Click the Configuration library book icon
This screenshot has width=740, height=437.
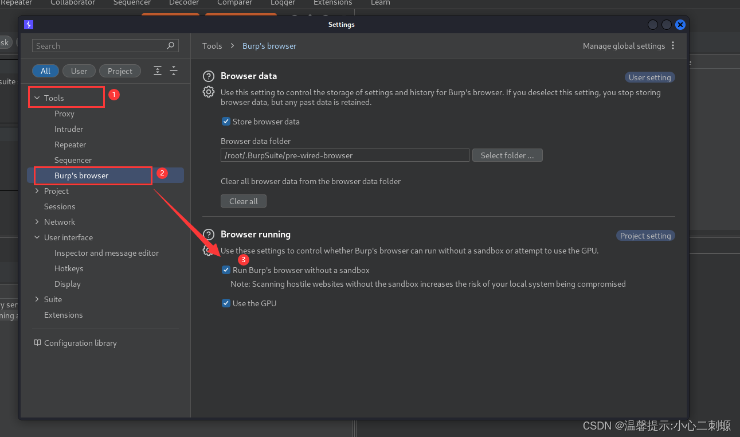coord(38,343)
